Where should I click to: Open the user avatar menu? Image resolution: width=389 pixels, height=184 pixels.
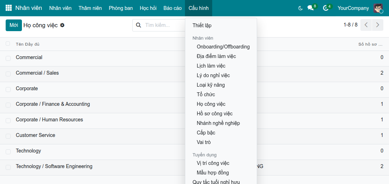(378, 8)
